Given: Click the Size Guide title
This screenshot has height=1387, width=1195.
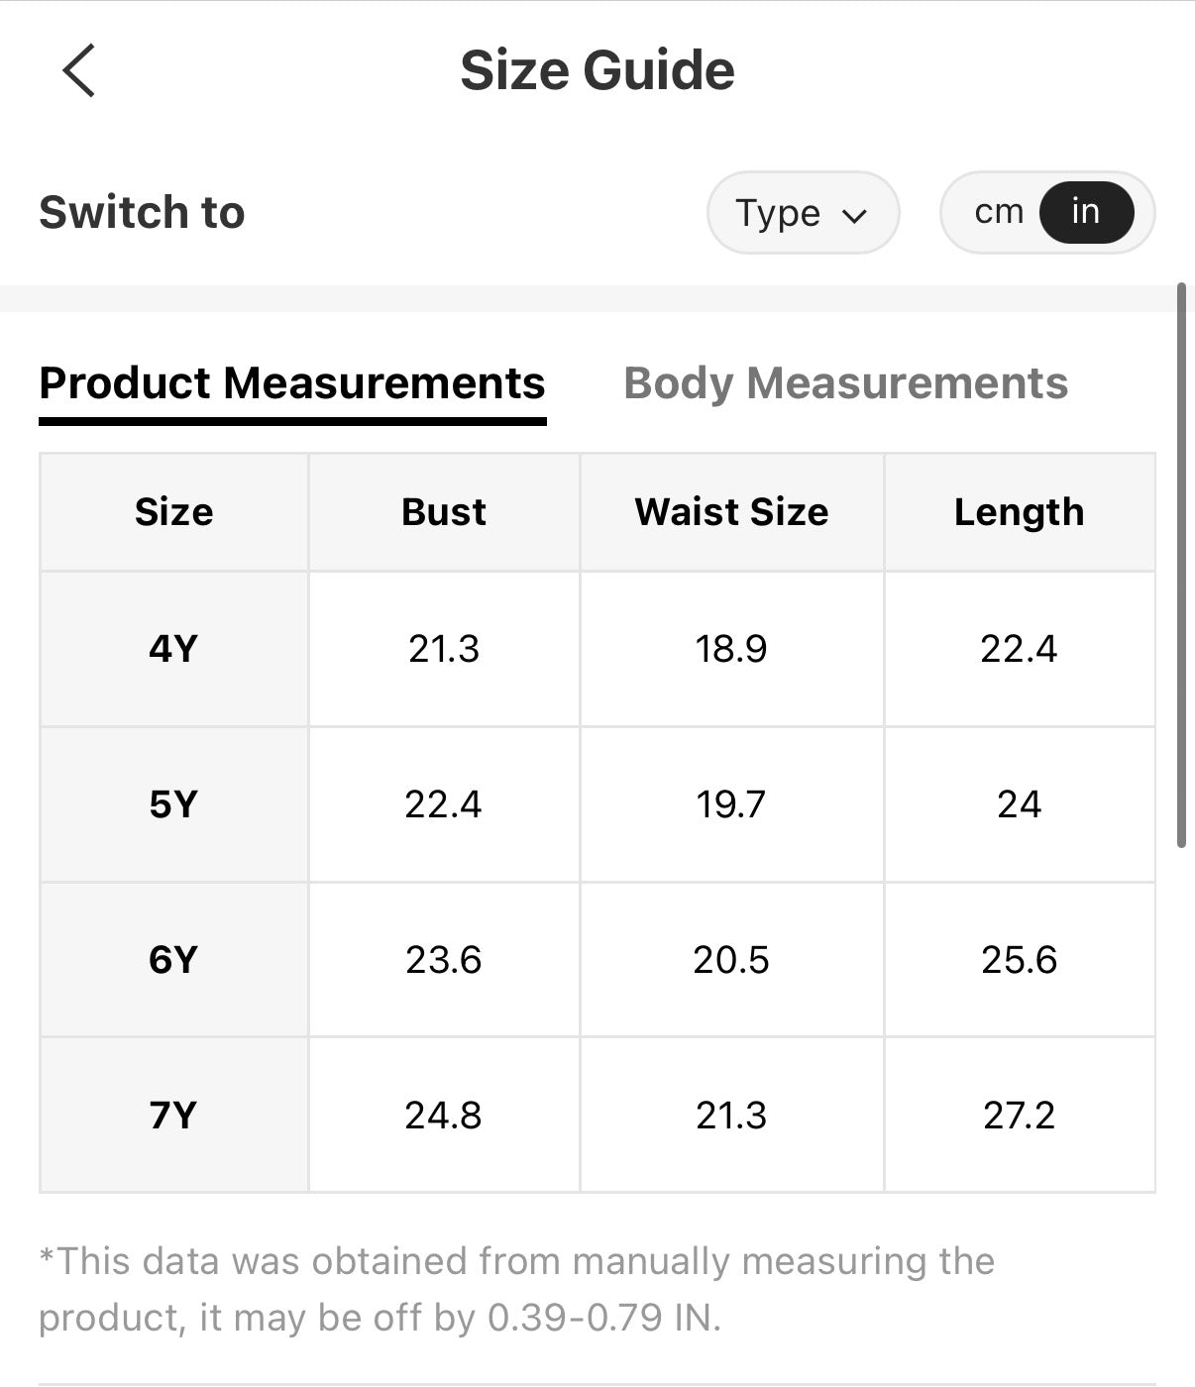Looking at the screenshot, I should click(x=597, y=70).
